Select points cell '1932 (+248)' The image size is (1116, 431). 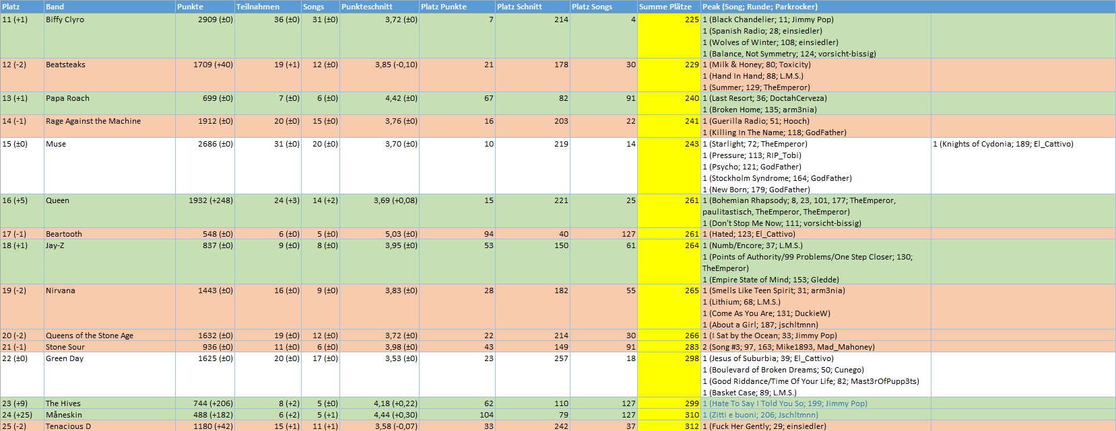(205, 212)
